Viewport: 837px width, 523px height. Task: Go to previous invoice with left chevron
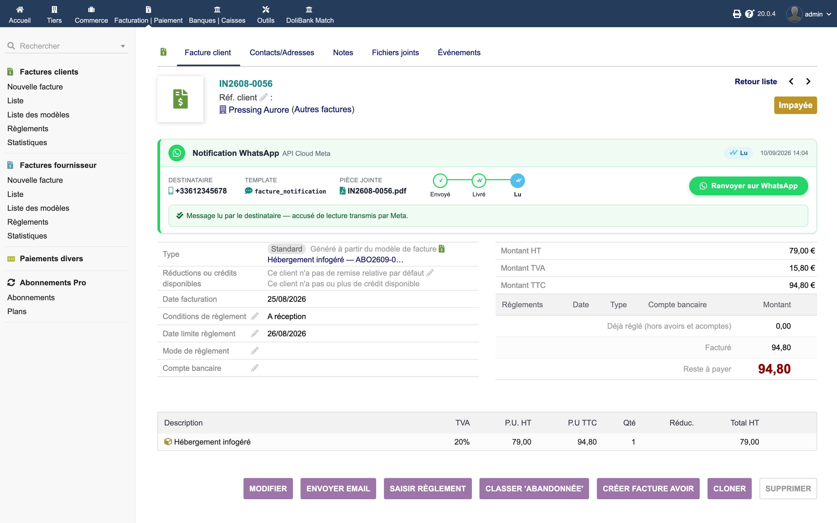point(791,81)
